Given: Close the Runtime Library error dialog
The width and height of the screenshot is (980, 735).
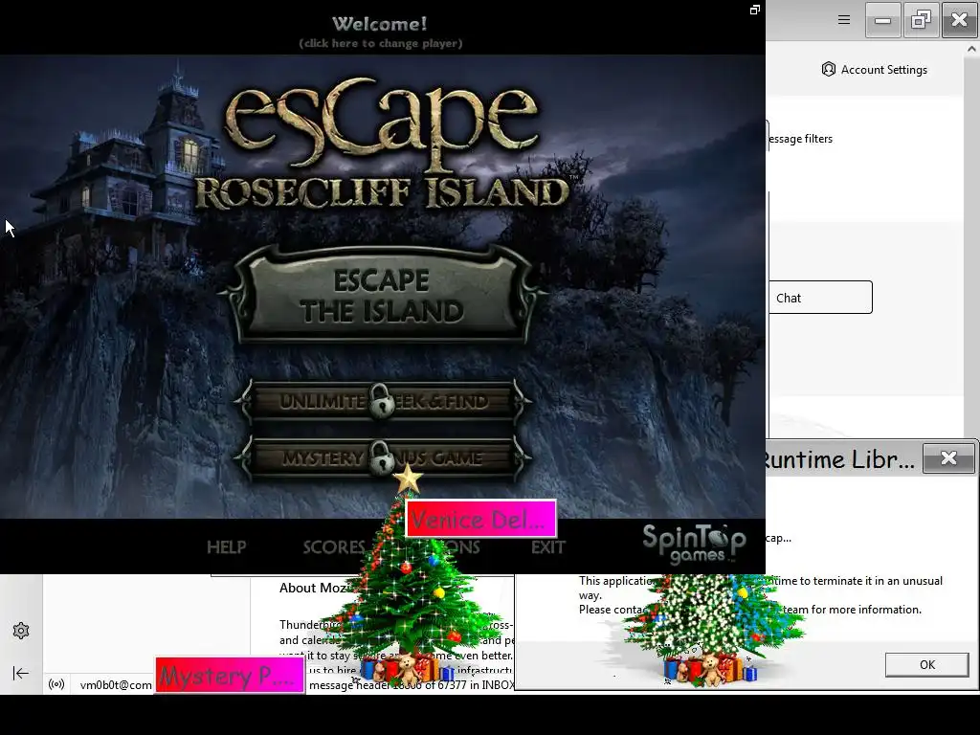Looking at the screenshot, I should 948,458.
